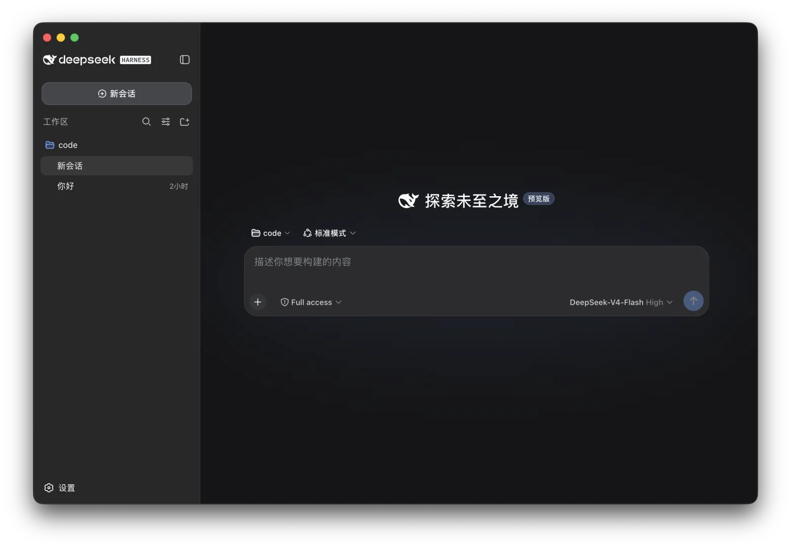Maximize the window with green button
Viewport: 791px width, 548px height.
tap(75, 38)
